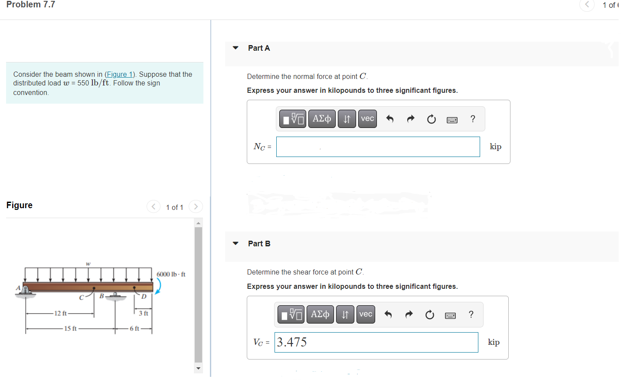Image resolution: width=628 pixels, height=389 pixels.
Task: Open templates math button in Part A toolbar
Action: click(293, 118)
